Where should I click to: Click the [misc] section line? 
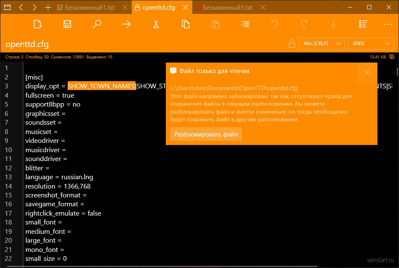34,77
